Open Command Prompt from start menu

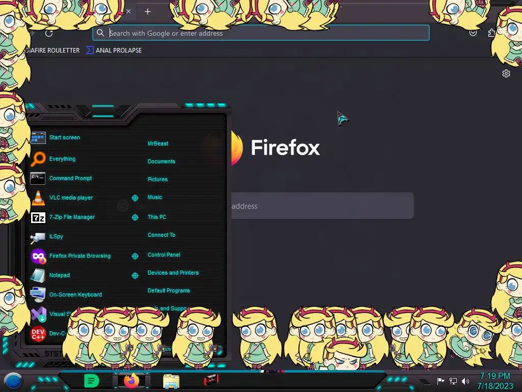pos(61,178)
